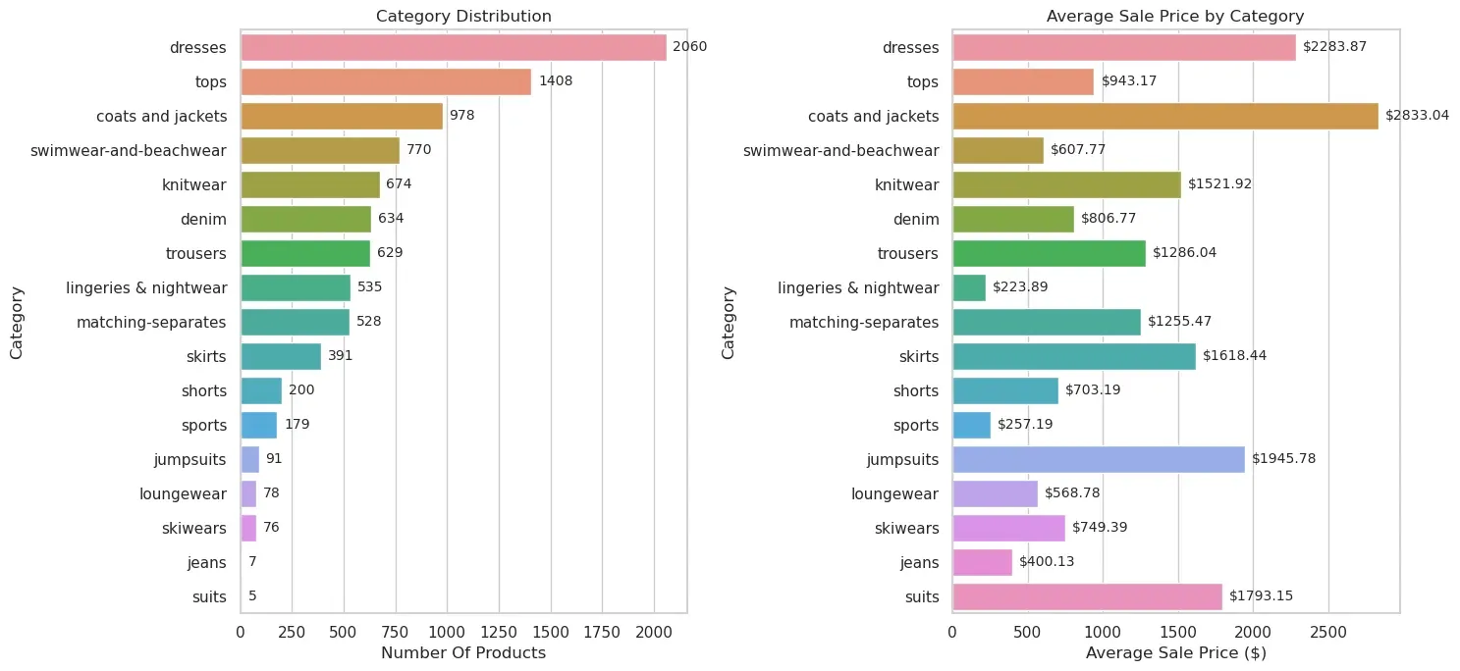Select the $1945.78 price label
Viewport: 1460px width, 671px height.
point(1284,459)
